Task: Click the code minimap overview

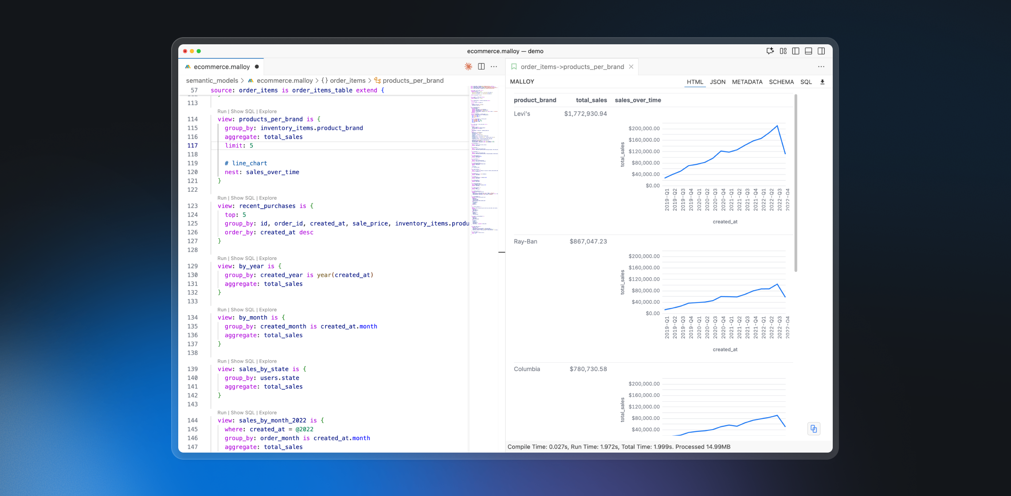Action: (x=484, y=159)
